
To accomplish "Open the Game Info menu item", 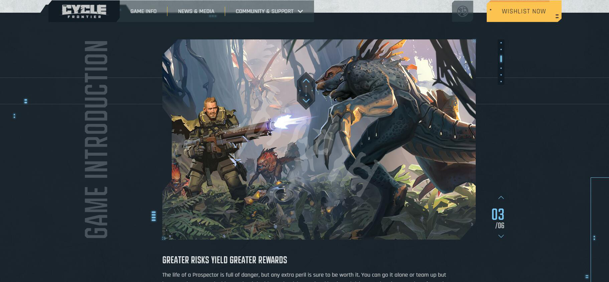I will pyautogui.click(x=143, y=11).
